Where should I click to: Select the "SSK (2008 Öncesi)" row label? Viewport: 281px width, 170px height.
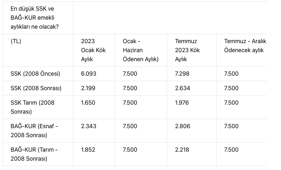pyautogui.click(x=35, y=74)
